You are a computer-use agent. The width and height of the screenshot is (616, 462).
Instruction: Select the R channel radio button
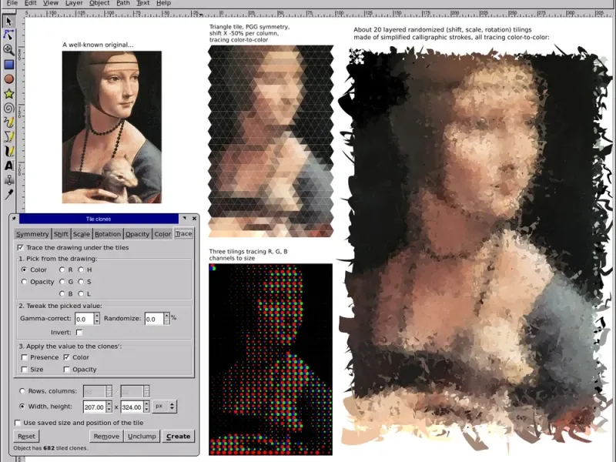62,270
